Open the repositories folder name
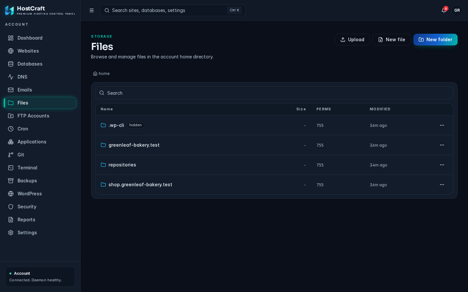 [122, 165]
